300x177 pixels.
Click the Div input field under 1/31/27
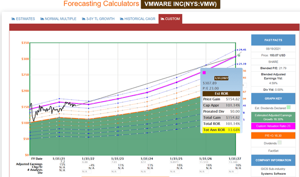(x=233, y=172)
